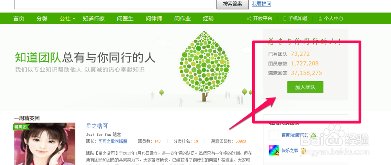Go to 首页 in the green nav bar
The width and height of the screenshot is (391, 165).
(19, 19)
